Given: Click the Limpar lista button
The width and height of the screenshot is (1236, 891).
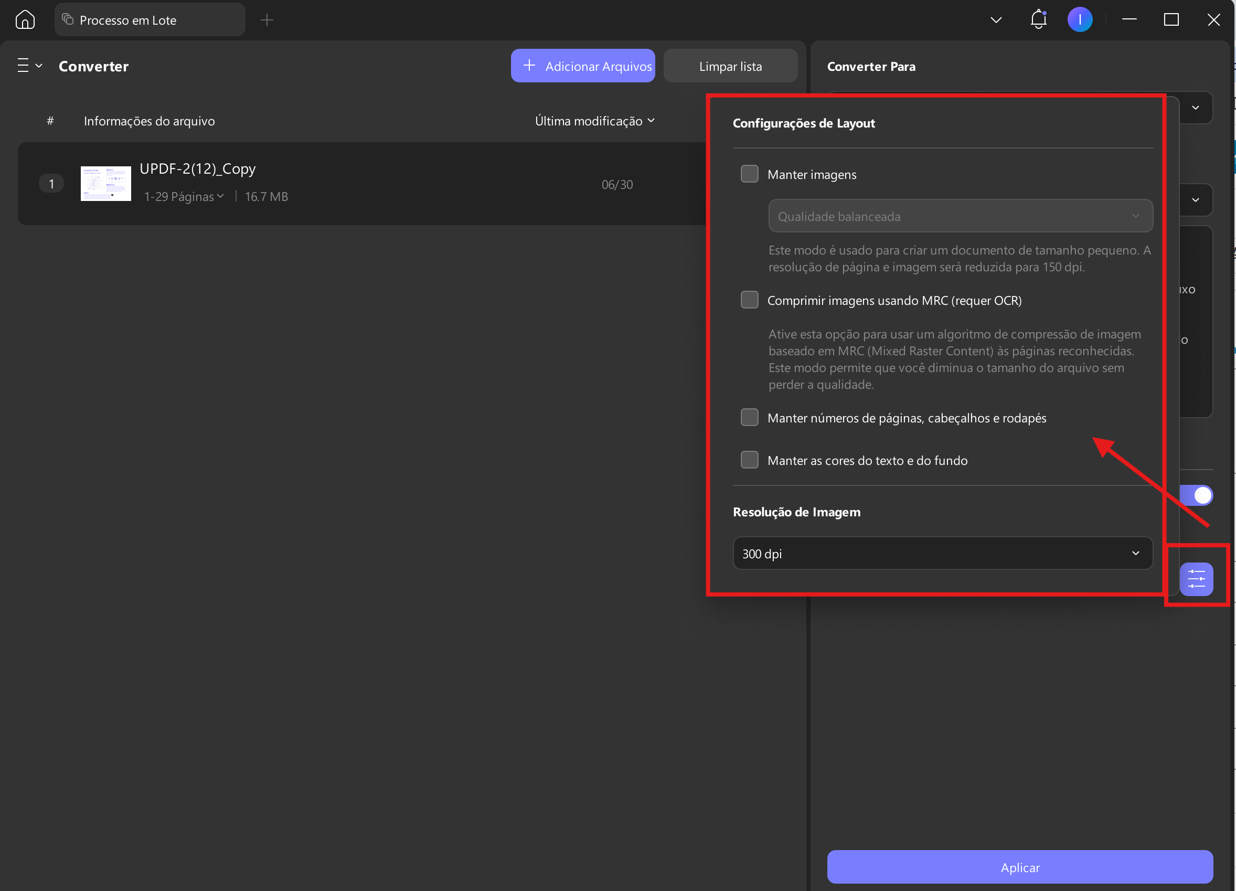Looking at the screenshot, I should [x=730, y=66].
